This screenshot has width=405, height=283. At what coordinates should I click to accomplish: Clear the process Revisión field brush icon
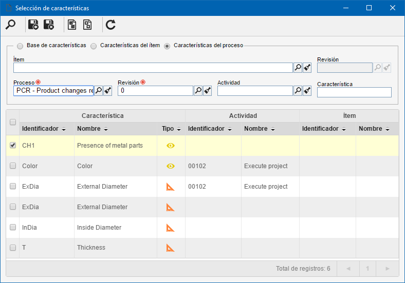point(208,91)
